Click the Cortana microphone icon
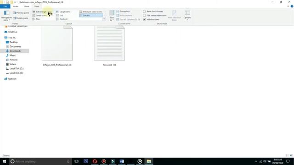This screenshot has height=165, width=294. [68, 161]
